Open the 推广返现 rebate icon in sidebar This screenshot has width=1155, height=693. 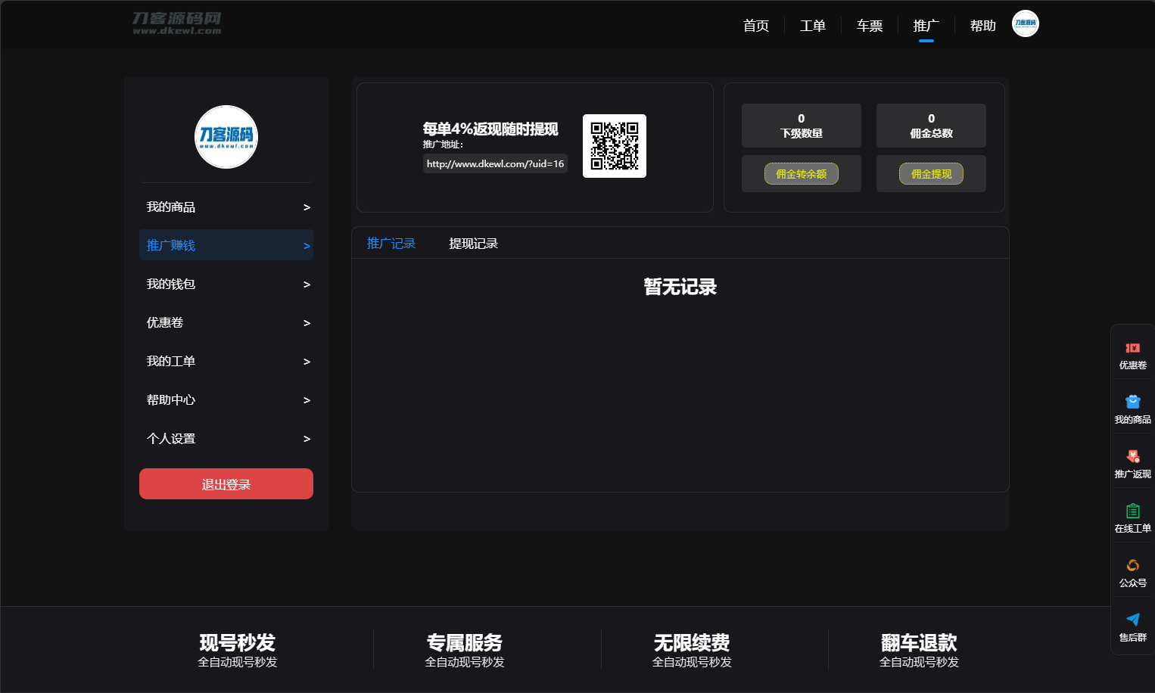(1132, 462)
